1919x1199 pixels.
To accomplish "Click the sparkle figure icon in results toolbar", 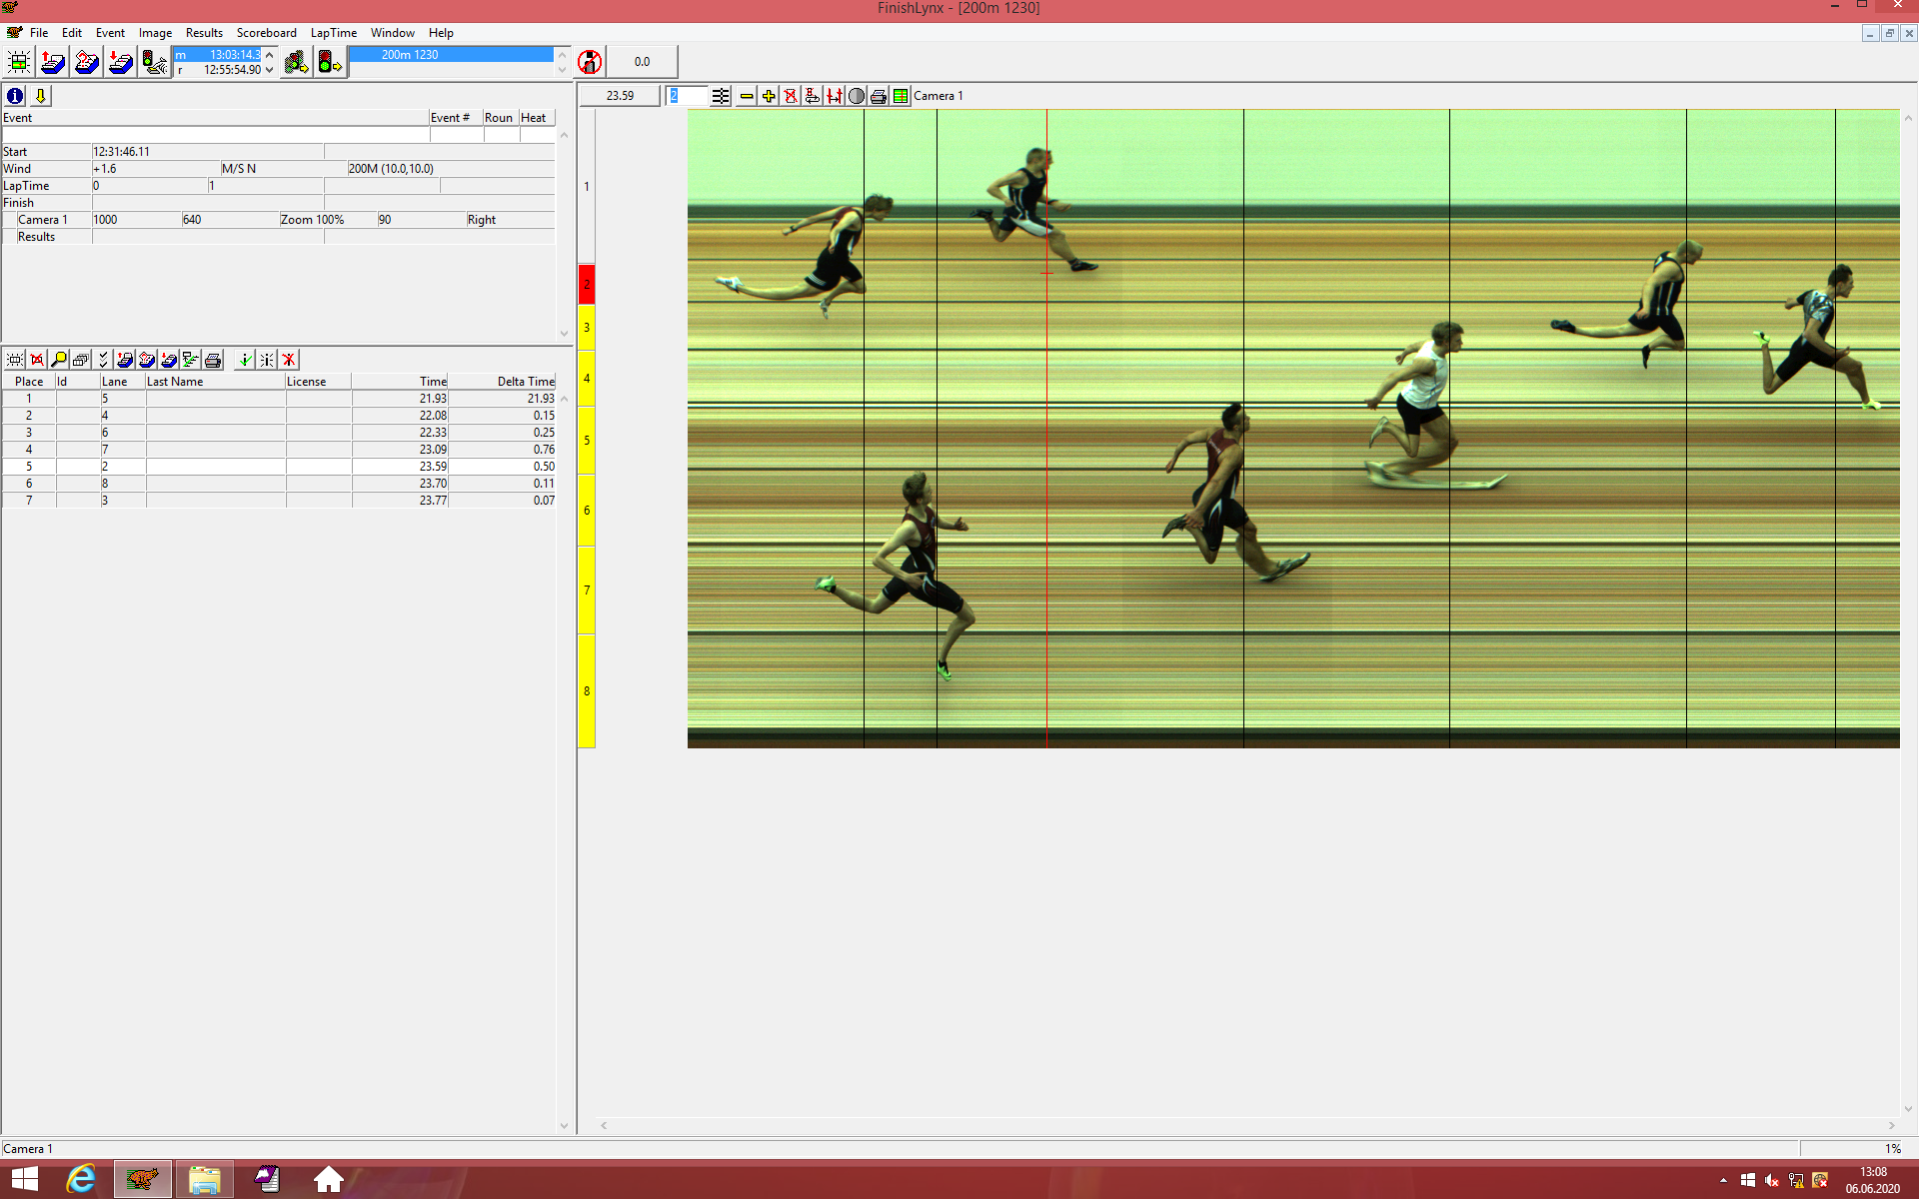I will [x=267, y=360].
